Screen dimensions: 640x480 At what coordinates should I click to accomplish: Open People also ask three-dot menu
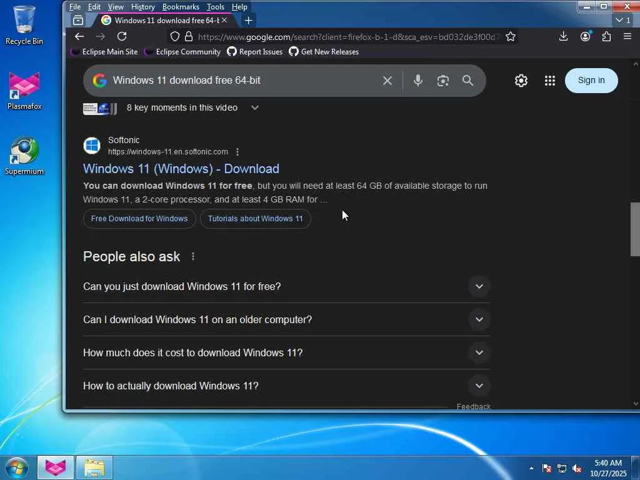tap(193, 256)
